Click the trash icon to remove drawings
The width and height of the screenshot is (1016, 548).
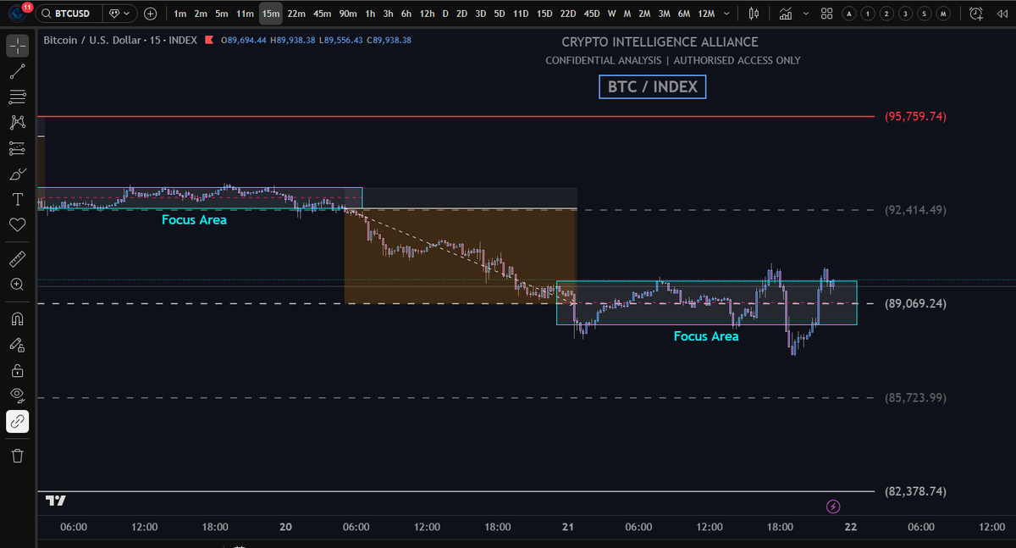pos(17,456)
